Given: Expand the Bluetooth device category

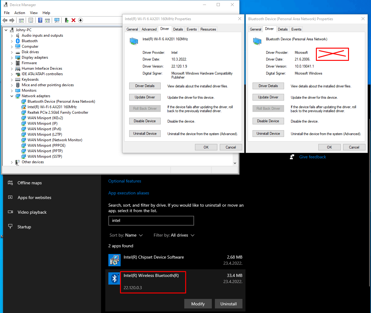Looking at the screenshot, I should [x=12, y=41].
